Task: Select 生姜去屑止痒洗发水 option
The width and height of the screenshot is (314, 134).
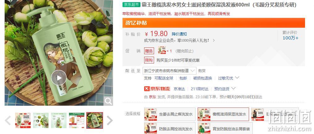Action: (x=170, y=114)
